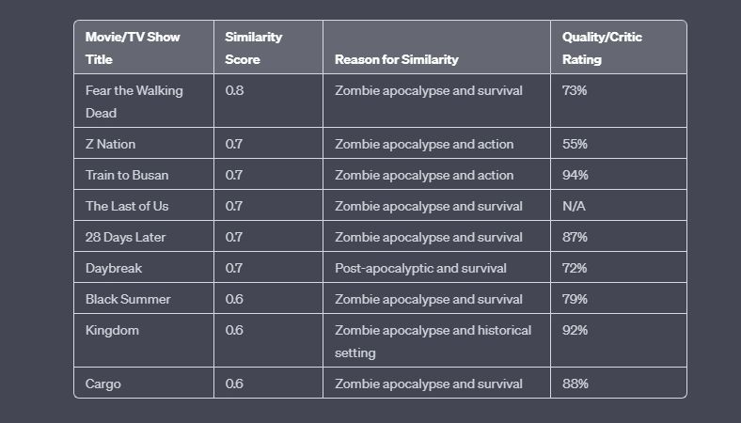Select the historical setting reason for Kingdom
The image size is (741, 423).
click(x=433, y=341)
